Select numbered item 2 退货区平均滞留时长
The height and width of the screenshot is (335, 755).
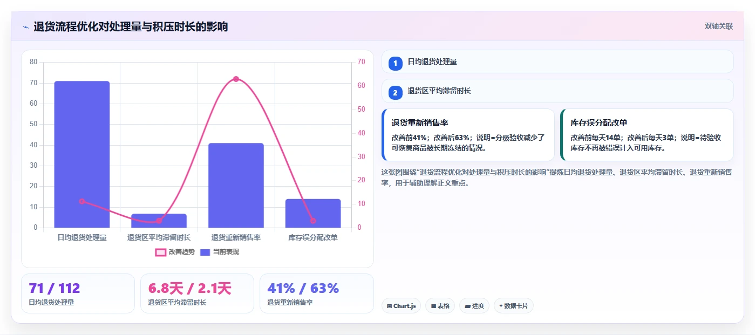(x=557, y=91)
